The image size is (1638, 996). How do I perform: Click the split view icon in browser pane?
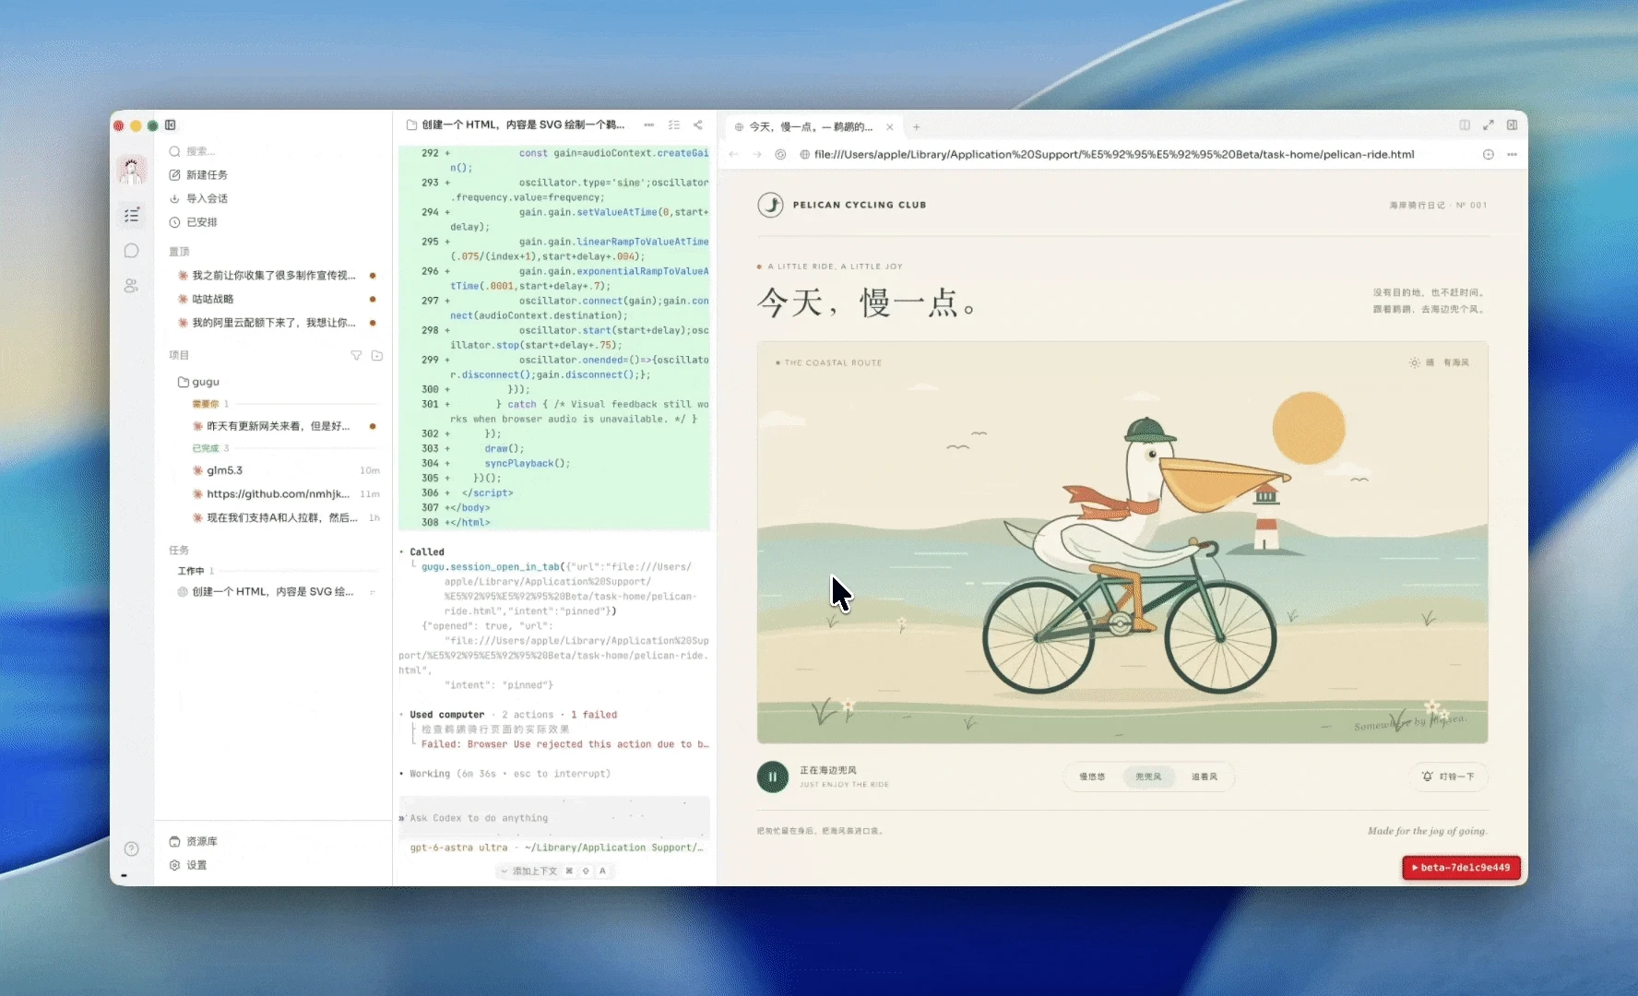pos(1465,125)
